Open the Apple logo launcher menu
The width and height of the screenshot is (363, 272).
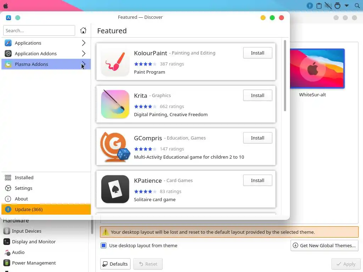coord(6,6)
